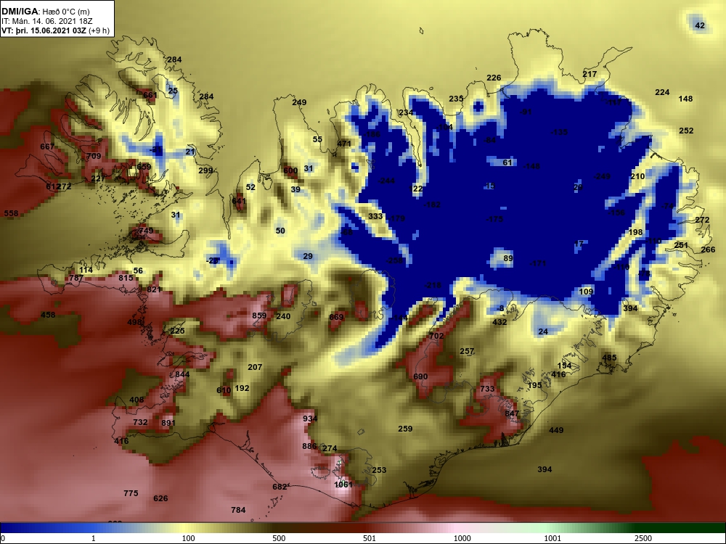This screenshot has height=544, width=726.
Task: Click the map value '667'
Action: 47,147
